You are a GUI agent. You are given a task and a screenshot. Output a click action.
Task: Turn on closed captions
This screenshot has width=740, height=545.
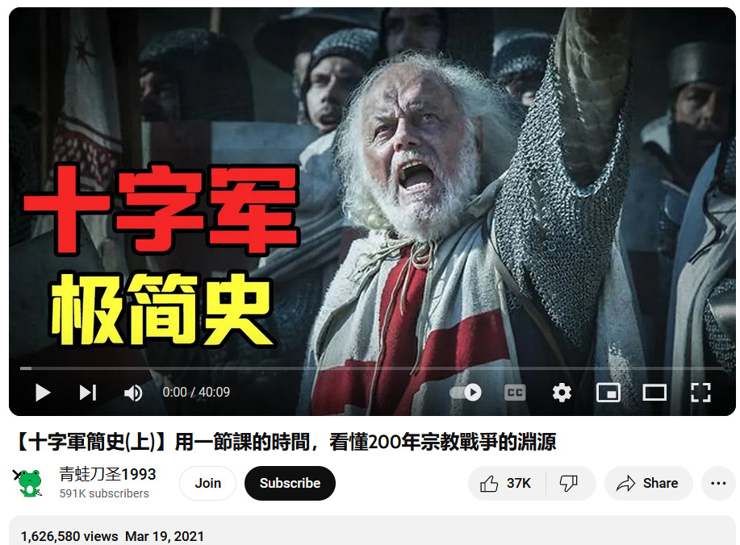pyautogui.click(x=514, y=393)
